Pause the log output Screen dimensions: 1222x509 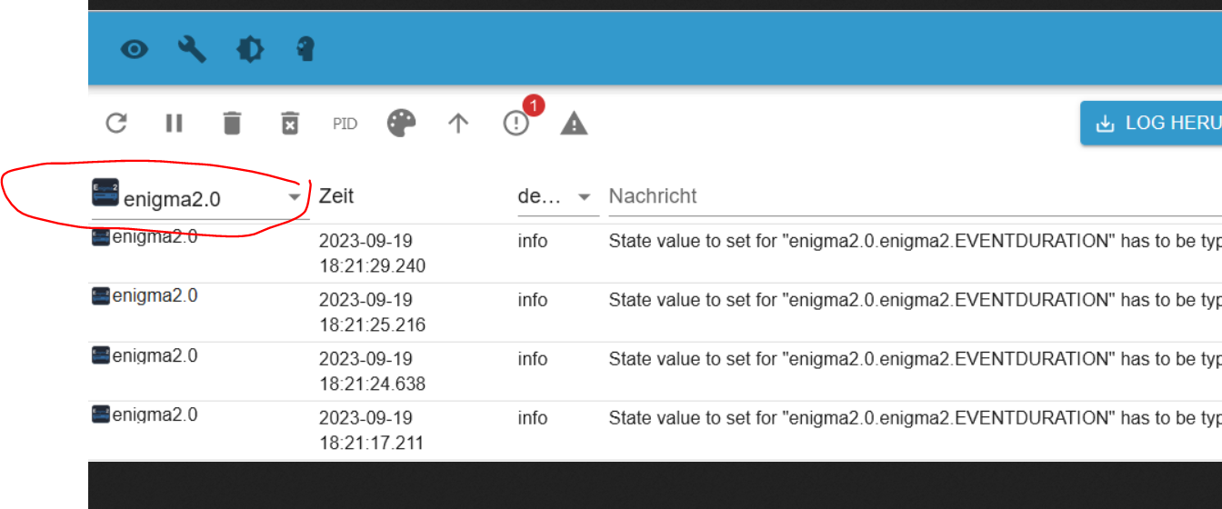click(x=175, y=123)
